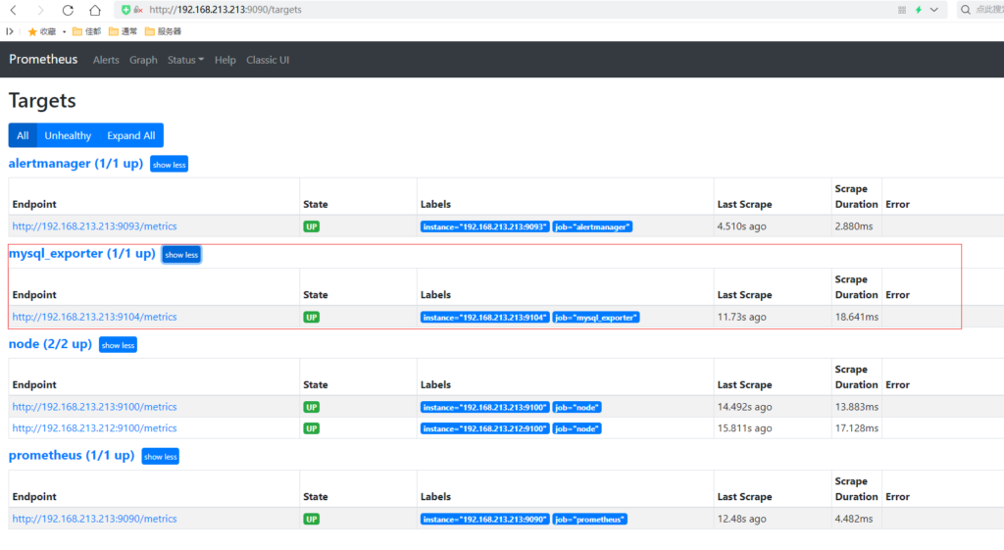Click the favorites star icon in bookmarks bar
The height and width of the screenshot is (550, 1004).
pos(32,31)
